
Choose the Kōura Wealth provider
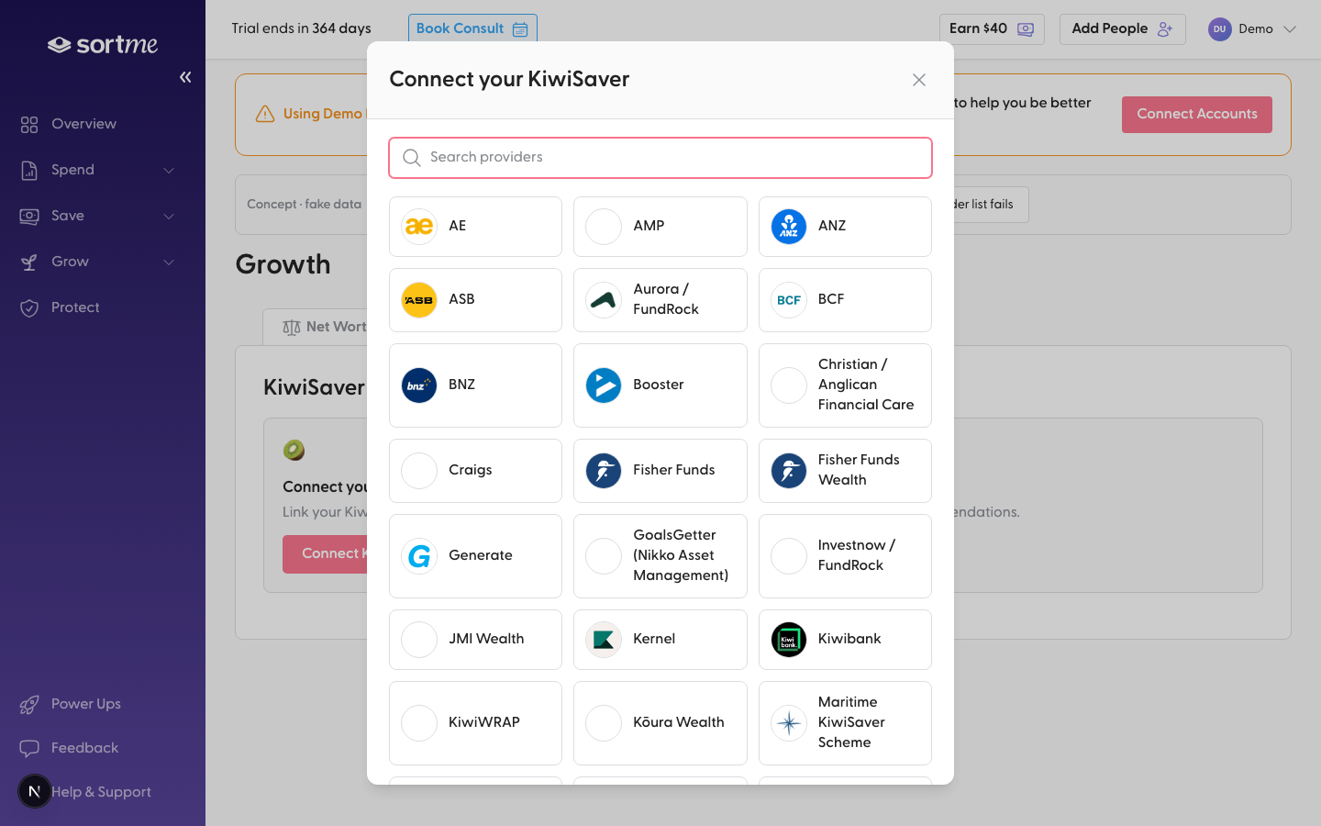660,723
